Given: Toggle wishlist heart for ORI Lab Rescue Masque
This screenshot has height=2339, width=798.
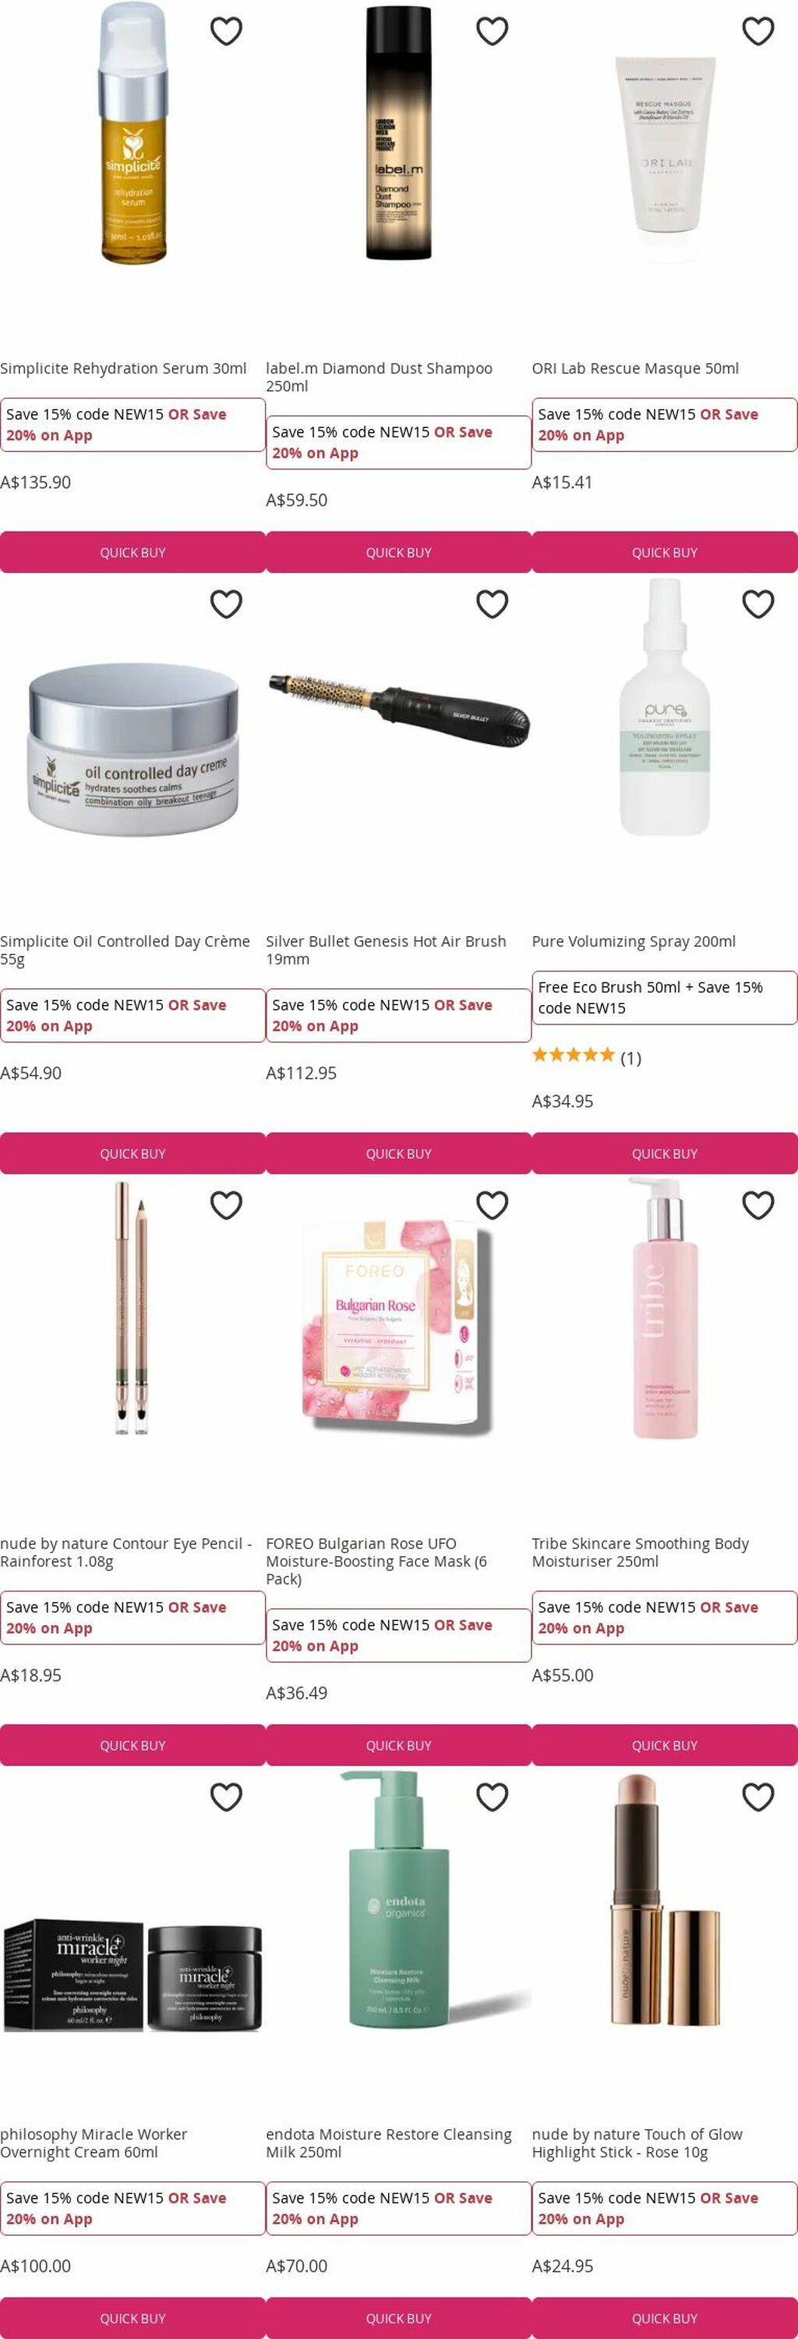Looking at the screenshot, I should click(758, 32).
